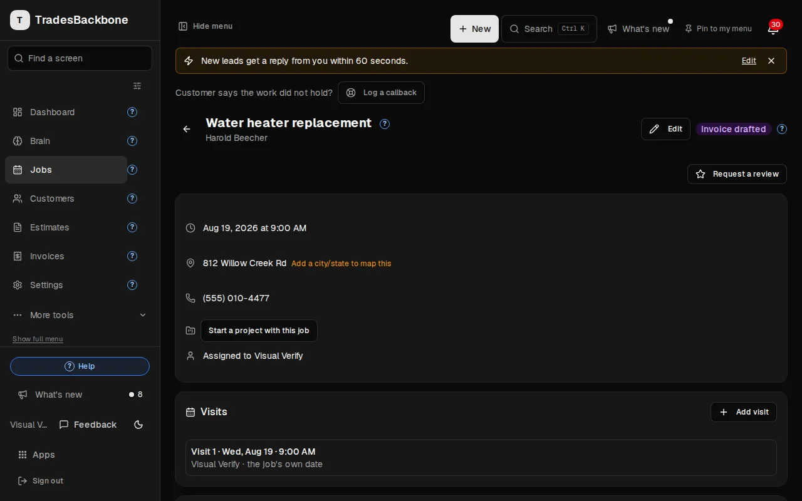Expand the More tools section
The height and width of the screenshot is (501, 802).
[80, 315]
